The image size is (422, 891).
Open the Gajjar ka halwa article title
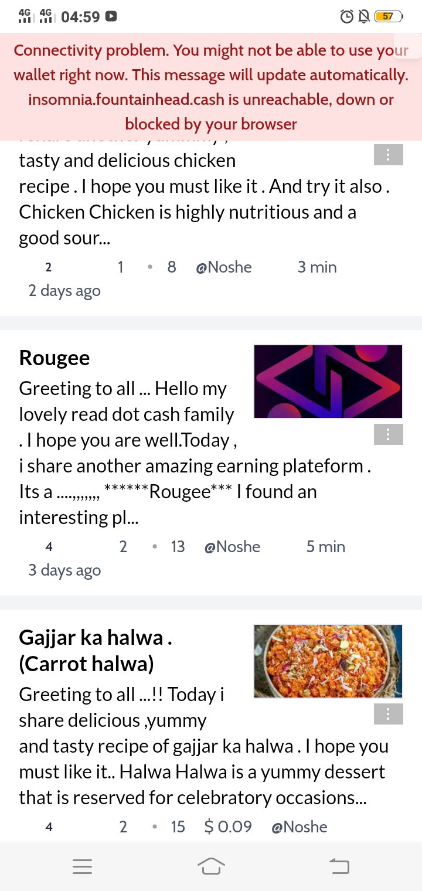(96, 651)
